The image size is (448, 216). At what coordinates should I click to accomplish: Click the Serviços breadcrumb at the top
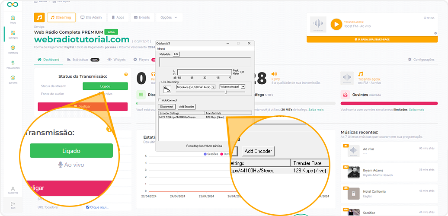[61, 1]
